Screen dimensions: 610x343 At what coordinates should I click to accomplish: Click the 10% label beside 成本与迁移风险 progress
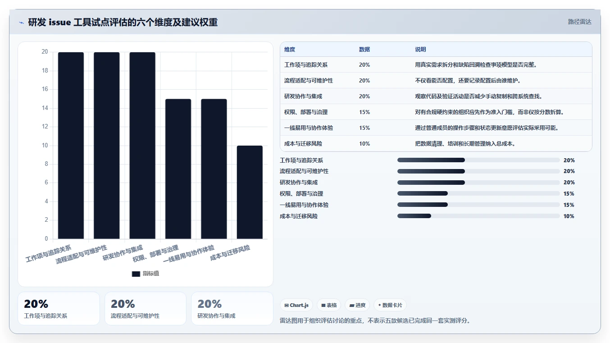[569, 216]
